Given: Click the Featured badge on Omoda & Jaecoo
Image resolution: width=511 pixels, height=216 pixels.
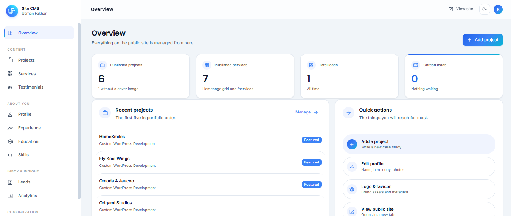Looking at the screenshot, I should [312, 185].
